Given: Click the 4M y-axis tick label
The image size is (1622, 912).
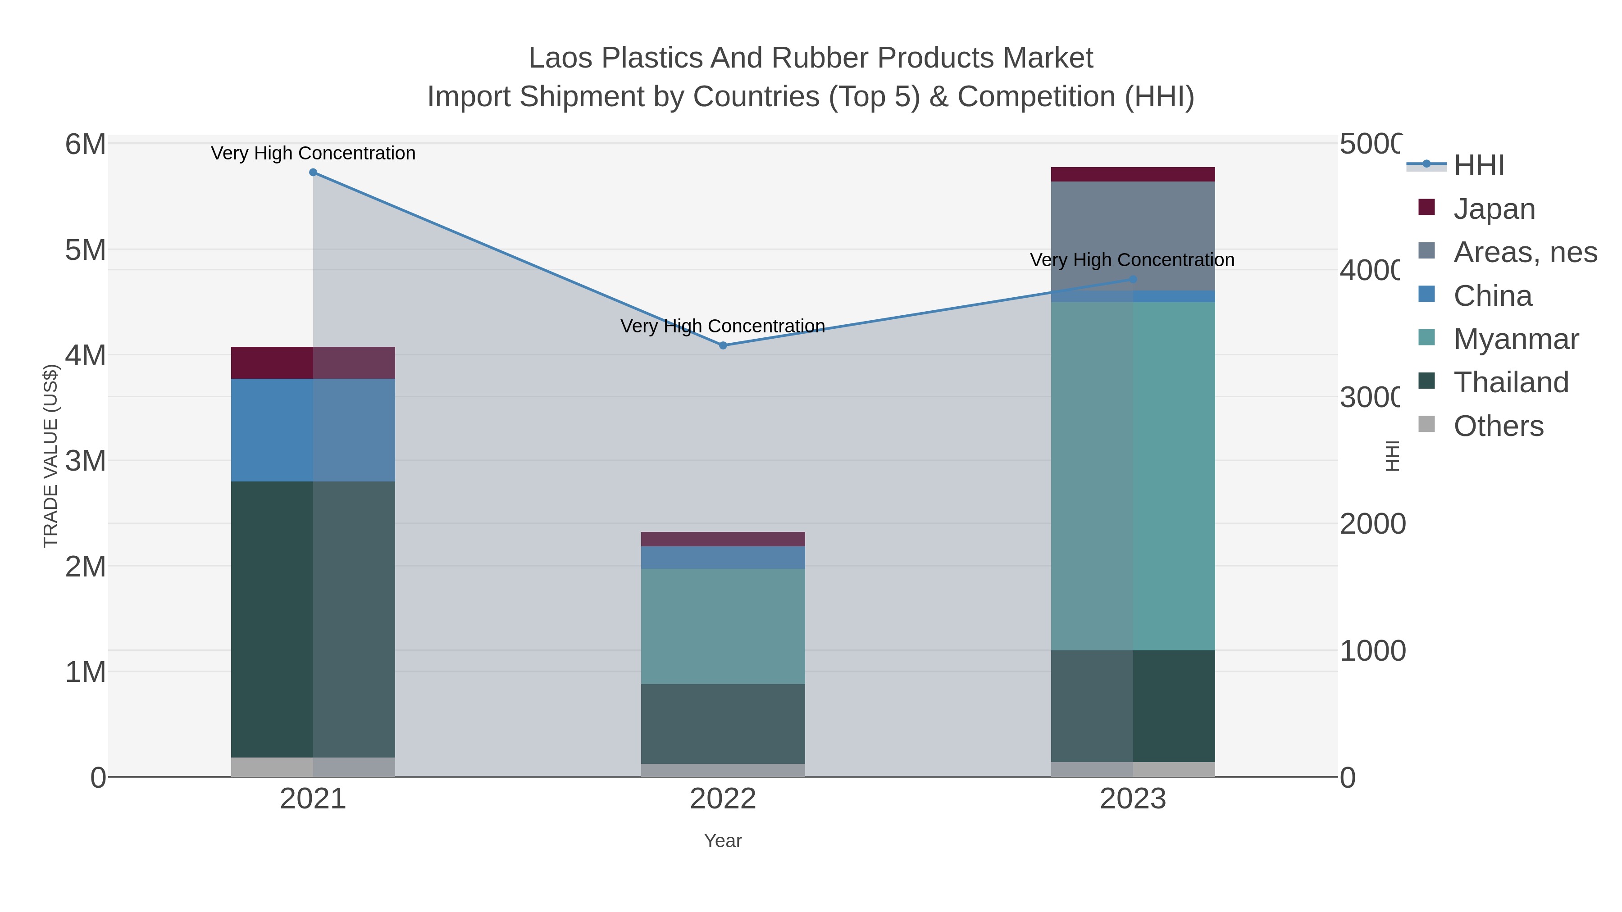Looking at the screenshot, I should pos(86,355).
